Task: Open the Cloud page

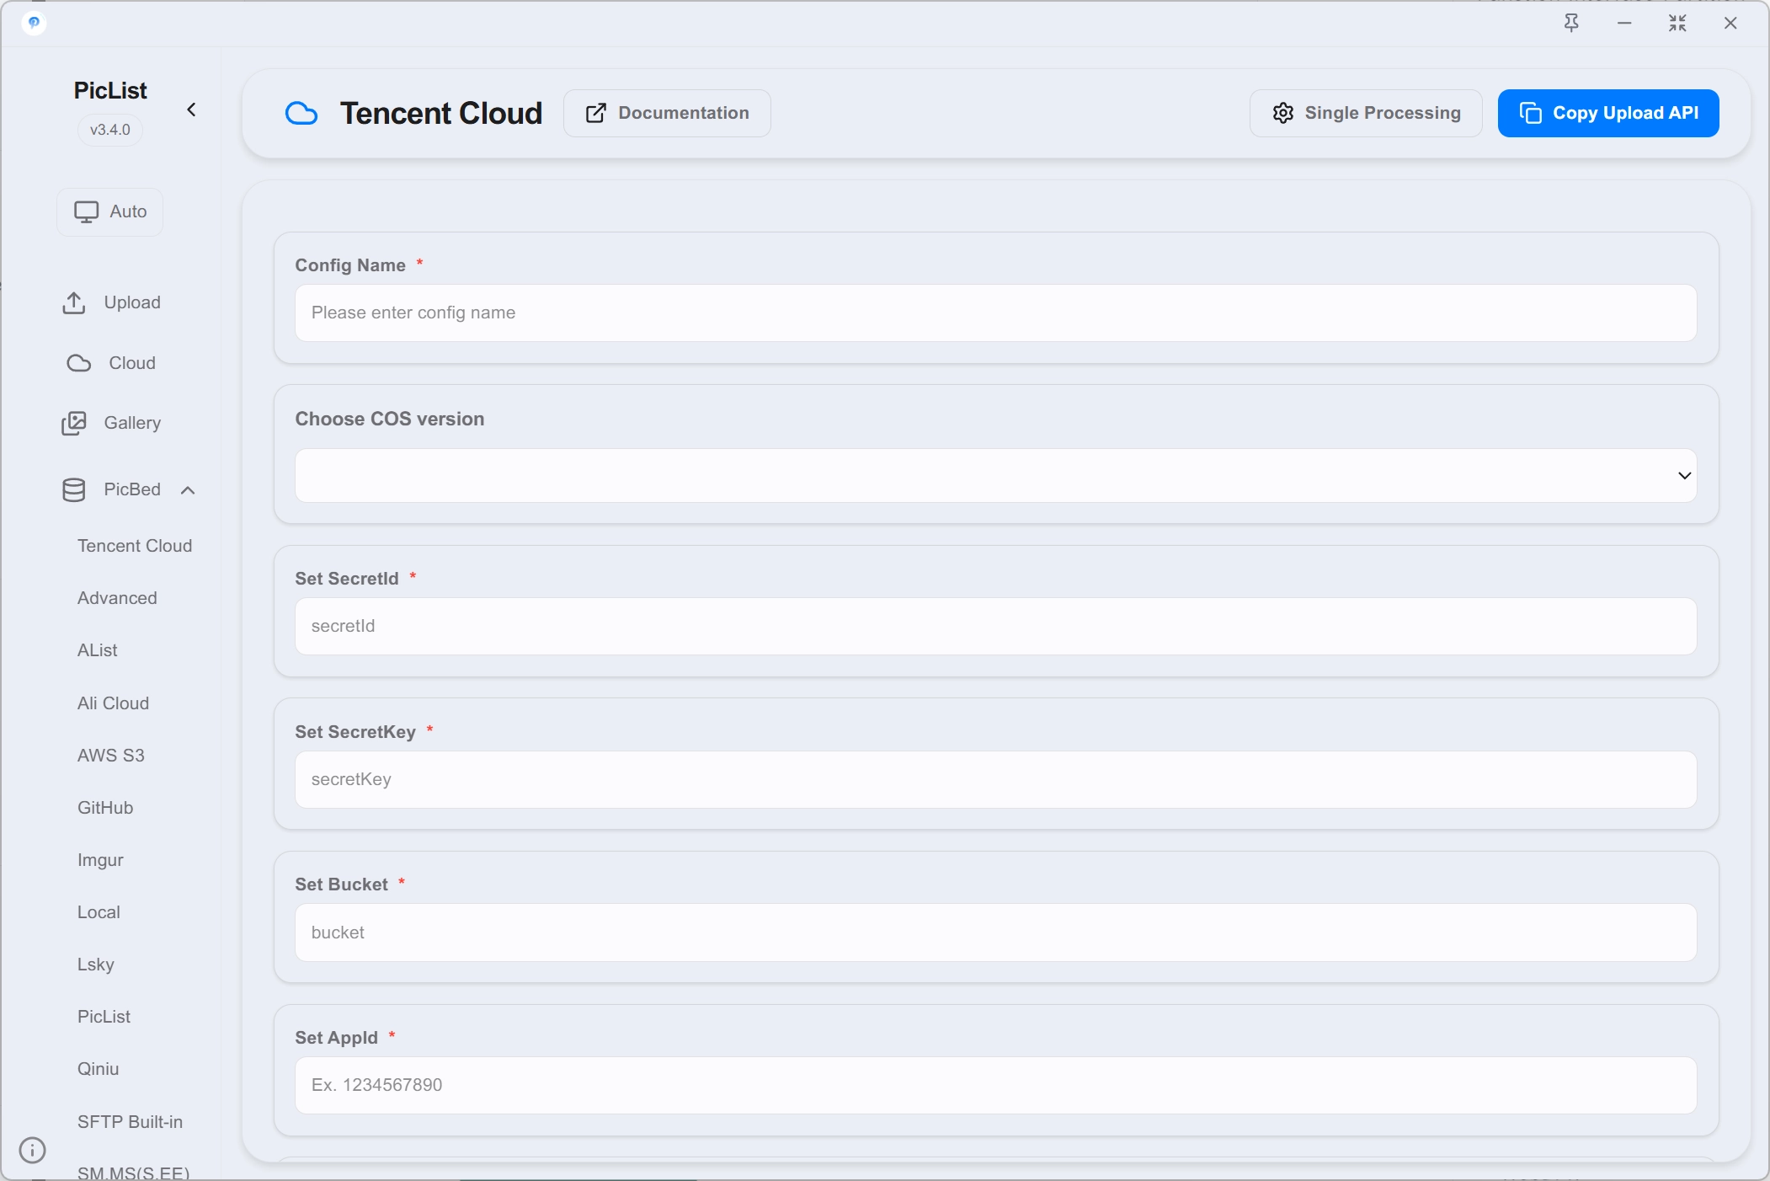Action: 111,363
